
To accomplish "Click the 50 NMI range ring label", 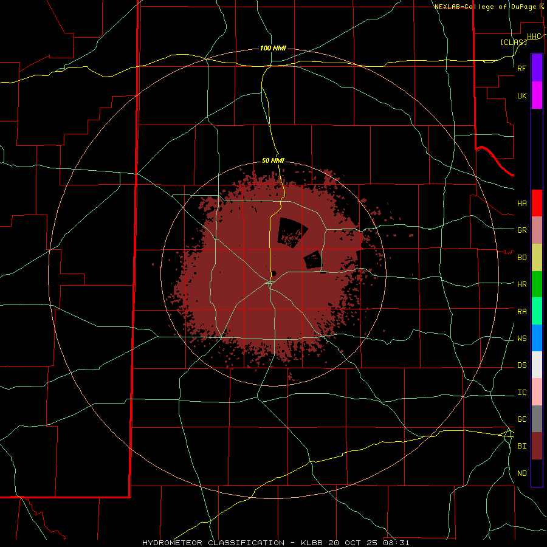I will pyautogui.click(x=273, y=160).
